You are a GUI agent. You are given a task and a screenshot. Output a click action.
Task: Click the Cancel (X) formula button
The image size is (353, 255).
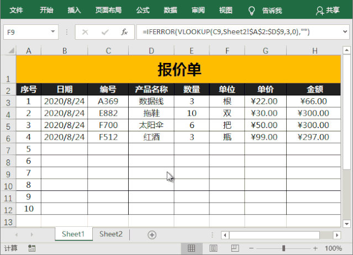(x=85, y=32)
